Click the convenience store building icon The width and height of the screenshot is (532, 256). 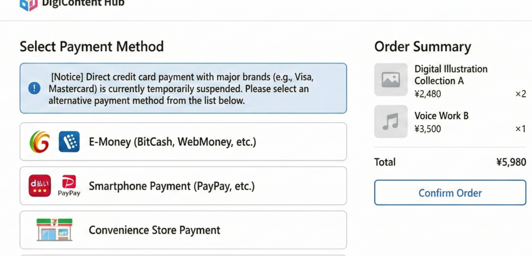pyautogui.click(x=55, y=230)
